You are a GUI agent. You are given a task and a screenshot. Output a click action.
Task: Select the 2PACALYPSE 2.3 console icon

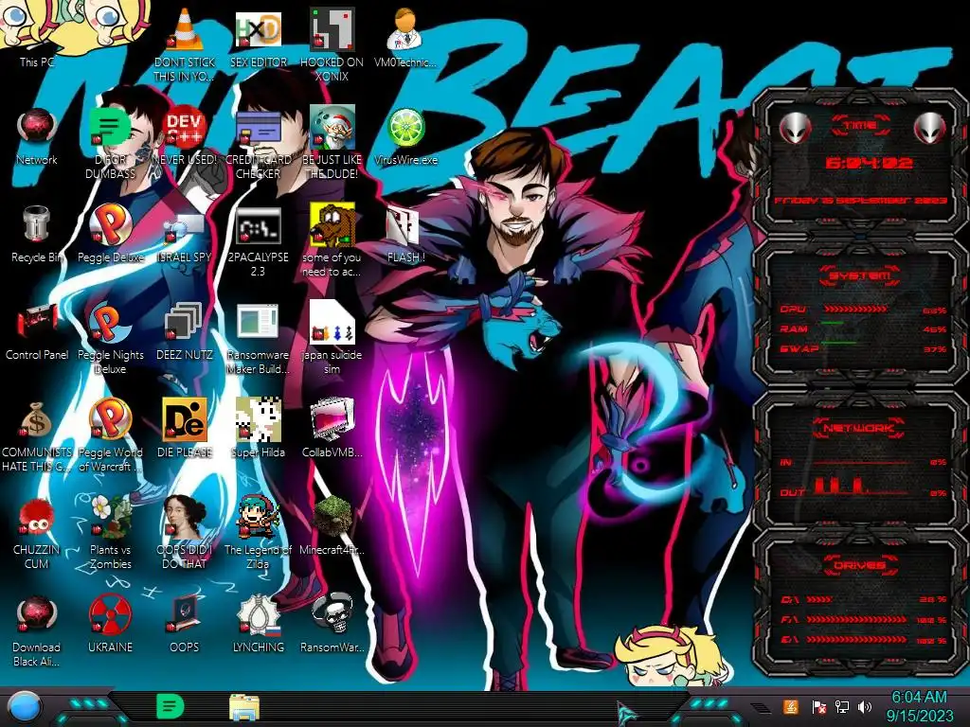pos(258,241)
